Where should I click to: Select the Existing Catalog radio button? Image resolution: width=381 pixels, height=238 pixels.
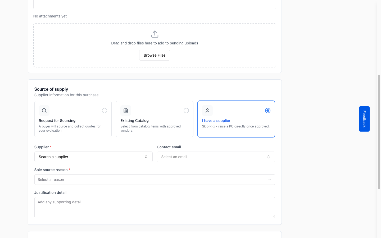click(x=186, y=111)
